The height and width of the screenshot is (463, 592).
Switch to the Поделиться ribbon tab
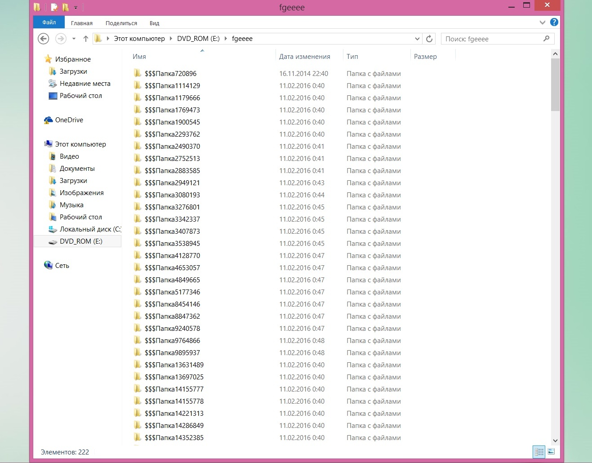click(121, 23)
